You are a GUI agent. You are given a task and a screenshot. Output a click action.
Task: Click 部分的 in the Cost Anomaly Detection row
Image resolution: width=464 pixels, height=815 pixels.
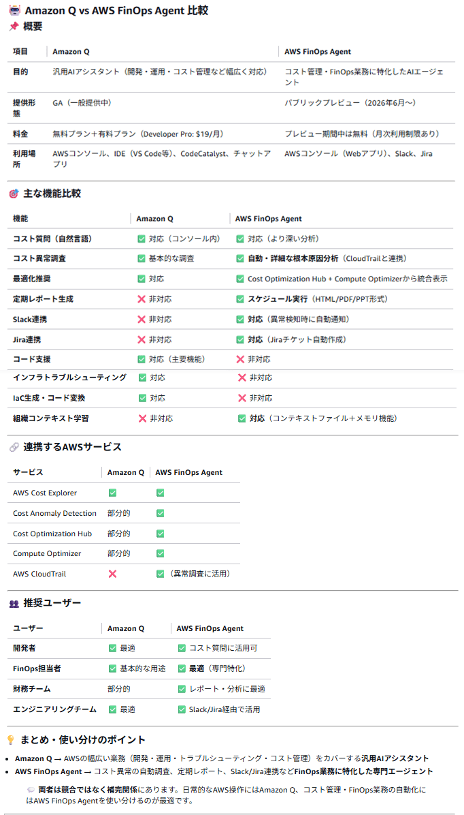tap(119, 513)
